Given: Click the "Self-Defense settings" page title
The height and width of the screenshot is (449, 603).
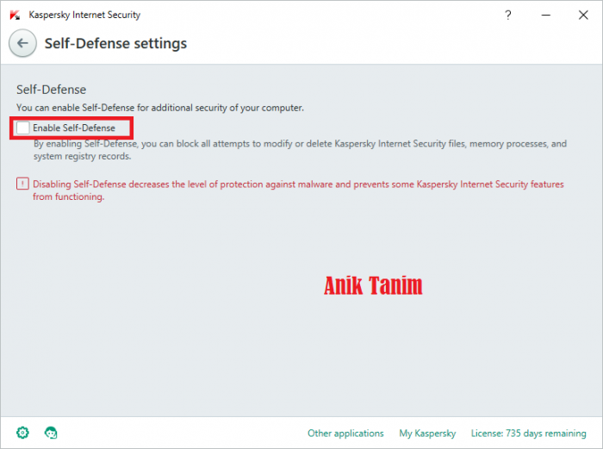Looking at the screenshot, I should tap(115, 43).
